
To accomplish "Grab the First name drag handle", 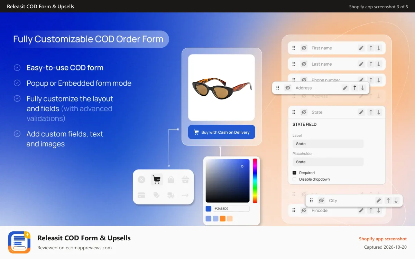I will (x=294, y=48).
